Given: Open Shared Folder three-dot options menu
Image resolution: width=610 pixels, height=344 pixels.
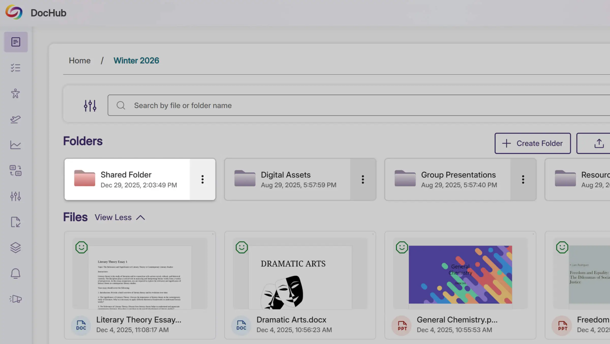Looking at the screenshot, I should point(202,179).
